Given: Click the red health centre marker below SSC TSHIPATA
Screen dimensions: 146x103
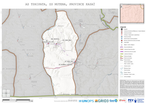Looking at the screenshot, I should (x=56, y=44).
